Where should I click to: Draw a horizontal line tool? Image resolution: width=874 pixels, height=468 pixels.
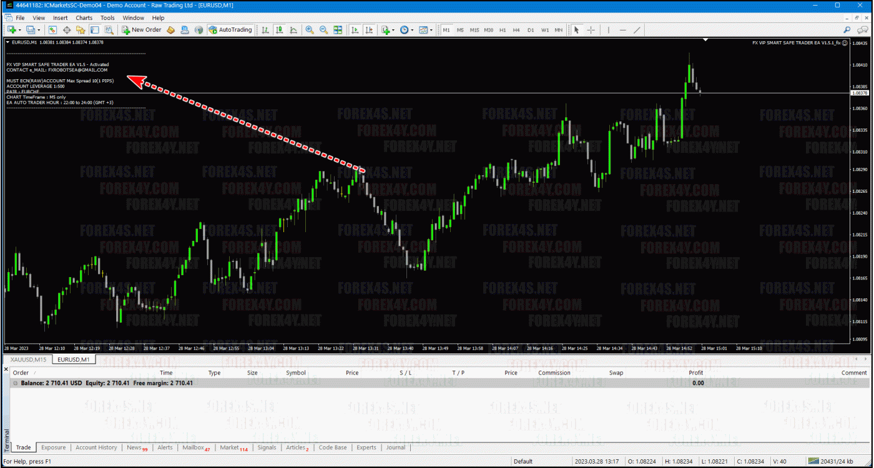[x=622, y=30]
